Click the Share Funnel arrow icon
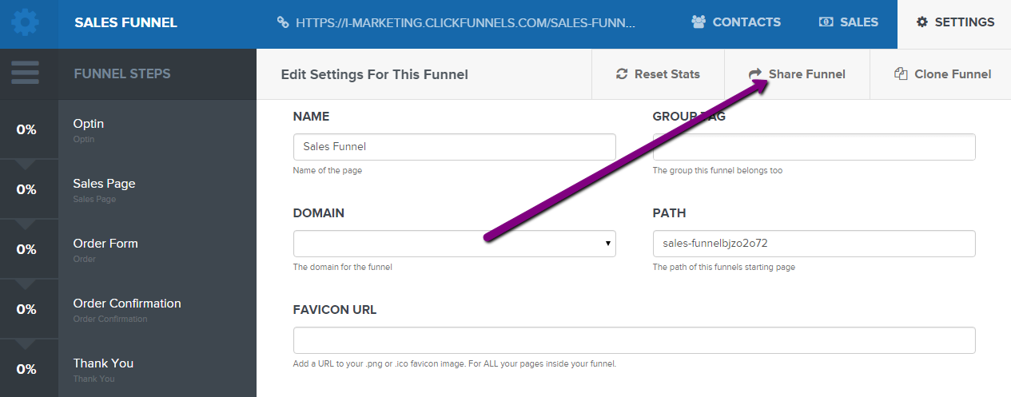This screenshot has height=397, width=1011. tap(755, 74)
